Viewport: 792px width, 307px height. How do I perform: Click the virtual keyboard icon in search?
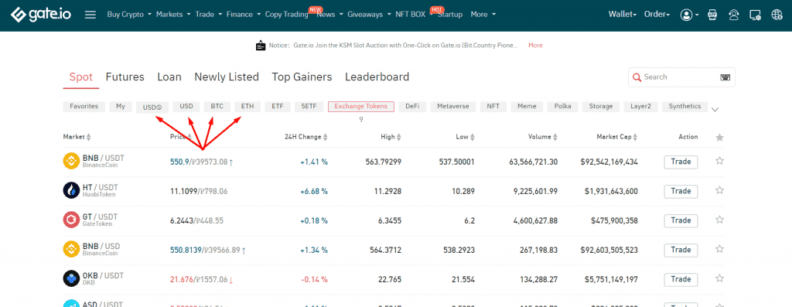(x=725, y=77)
